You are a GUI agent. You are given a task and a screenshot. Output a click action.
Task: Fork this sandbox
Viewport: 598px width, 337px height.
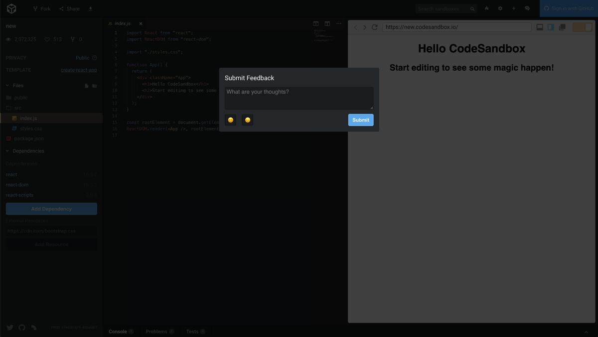(42, 9)
